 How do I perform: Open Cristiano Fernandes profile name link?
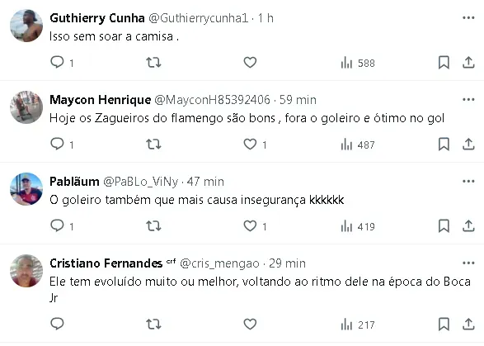(106, 263)
